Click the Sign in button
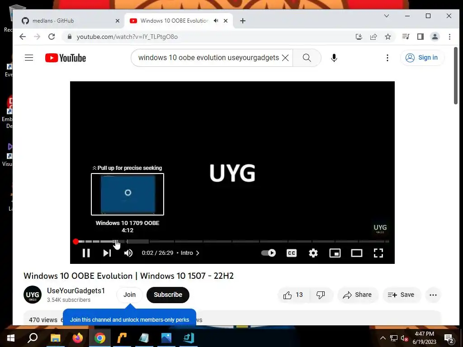 pos(422,57)
